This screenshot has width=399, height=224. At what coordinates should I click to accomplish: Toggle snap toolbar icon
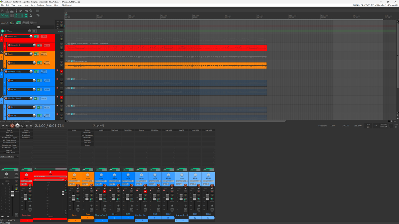[x=26, y=16]
